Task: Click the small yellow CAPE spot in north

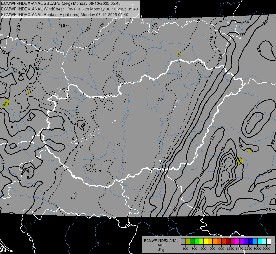Action: [180, 54]
